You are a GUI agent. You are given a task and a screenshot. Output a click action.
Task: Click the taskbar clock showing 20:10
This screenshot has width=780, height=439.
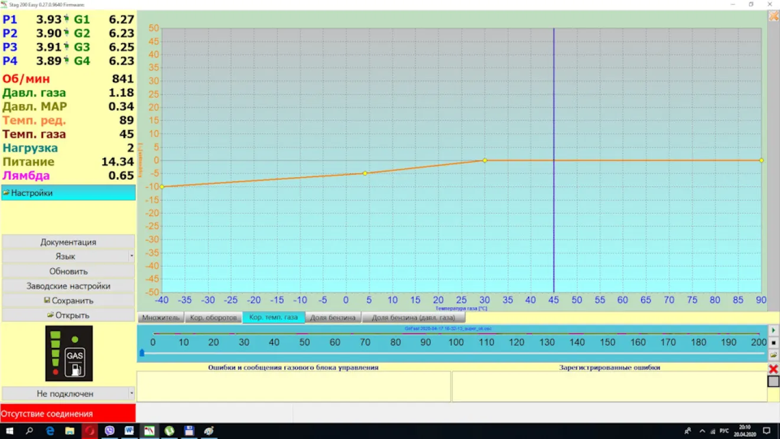click(x=745, y=431)
